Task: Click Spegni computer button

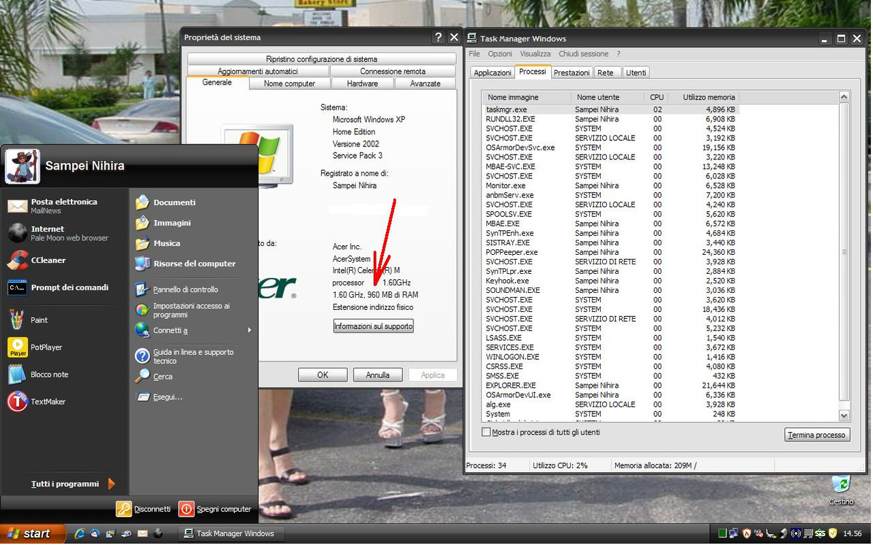Action: pyautogui.click(x=216, y=509)
